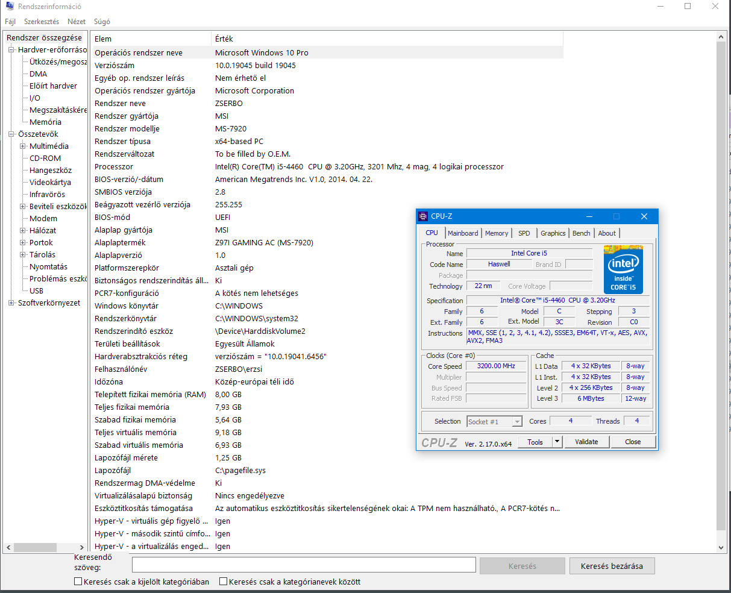Select the CPU tab in CPU-Z
Image resolution: width=731 pixels, height=593 pixels.
(x=432, y=233)
